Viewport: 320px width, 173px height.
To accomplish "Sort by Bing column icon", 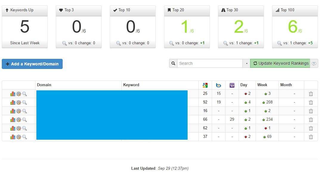I will pyautogui.click(x=219, y=85).
